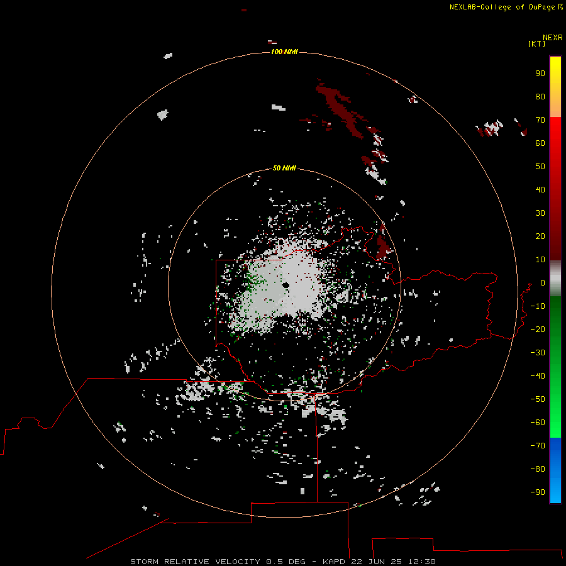The width and height of the screenshot is (566, 566).
Task: Click the black radar site dot at center
Action: tap(286, 285)
